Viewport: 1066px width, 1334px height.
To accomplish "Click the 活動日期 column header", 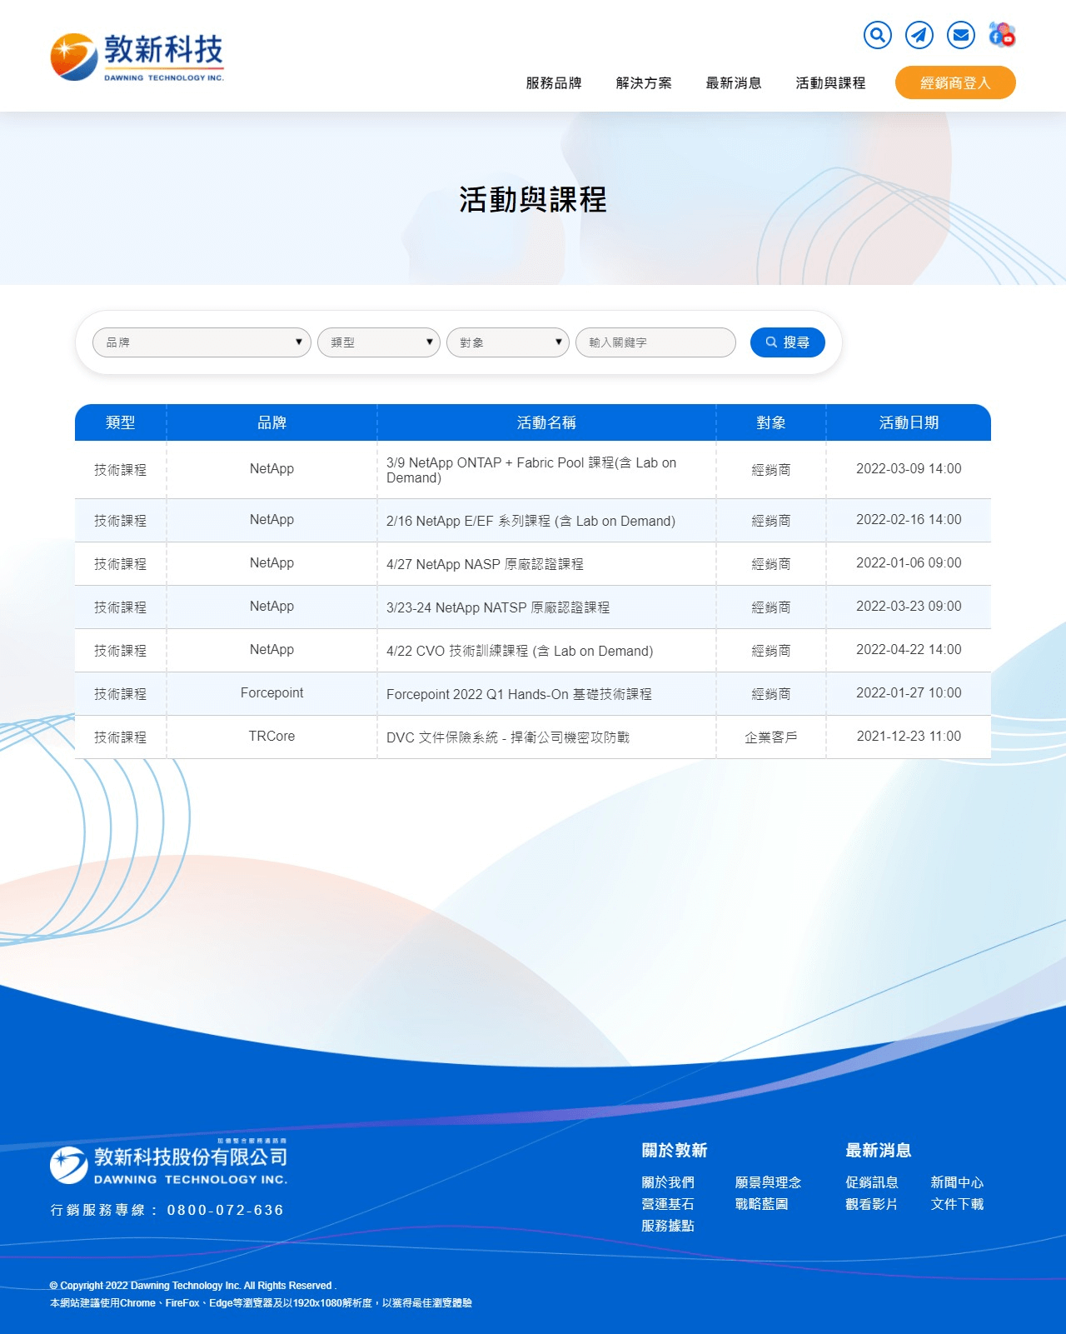I will click(909, 422).
